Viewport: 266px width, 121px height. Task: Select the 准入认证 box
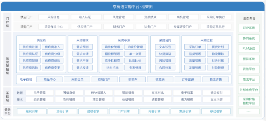click(86, 17)
